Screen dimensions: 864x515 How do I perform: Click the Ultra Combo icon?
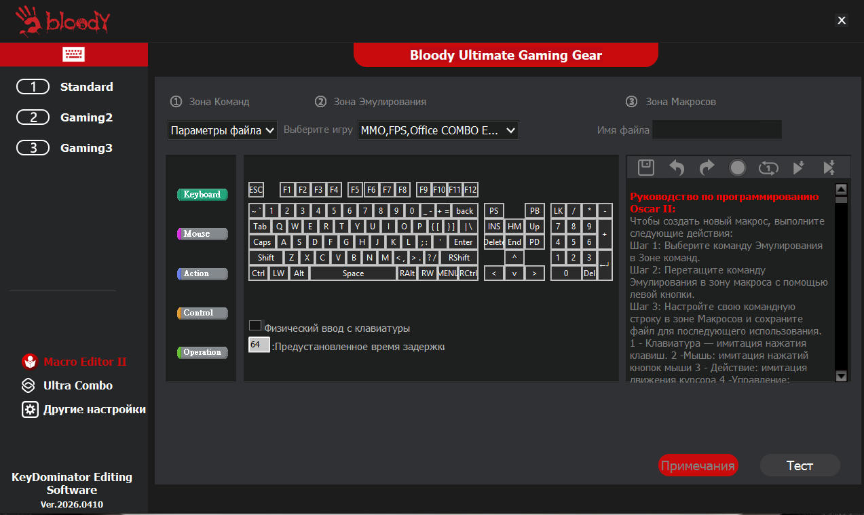click(x=29, y=385)
